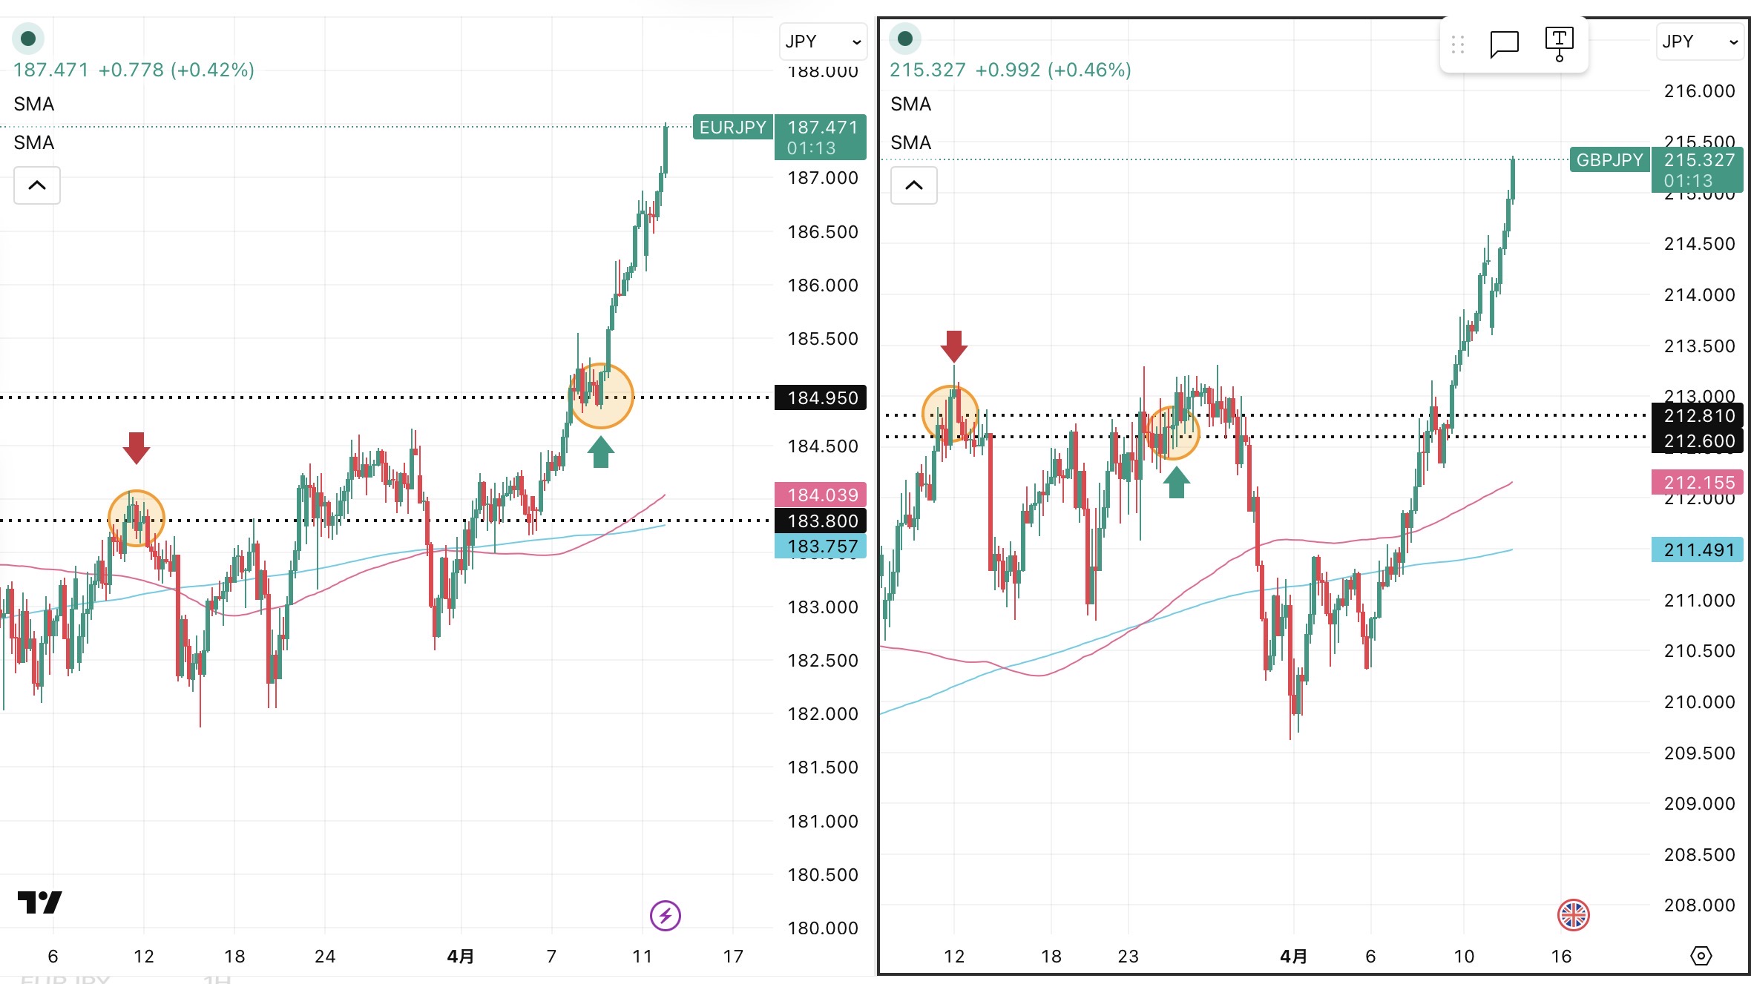Click the green up arrow on EURJPY chart
Screen dimensions: 1751x984
tap(600, 452)
